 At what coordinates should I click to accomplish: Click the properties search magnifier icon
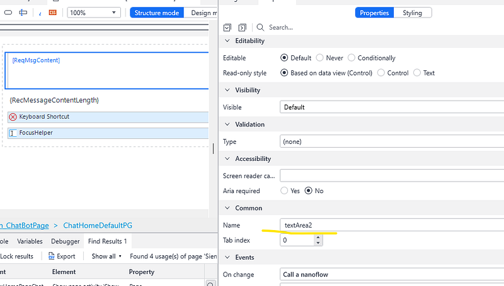260,28
